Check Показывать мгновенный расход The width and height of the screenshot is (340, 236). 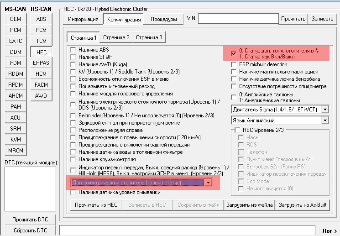coord(73,86)
